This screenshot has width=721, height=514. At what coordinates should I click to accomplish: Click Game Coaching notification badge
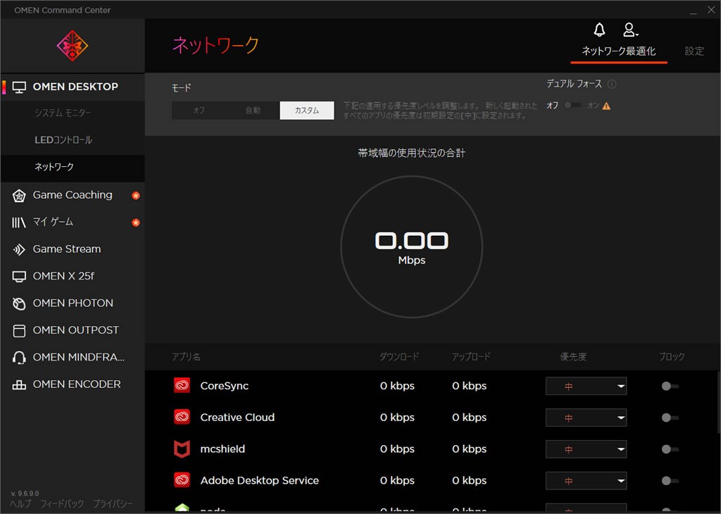tap(136, 196)
